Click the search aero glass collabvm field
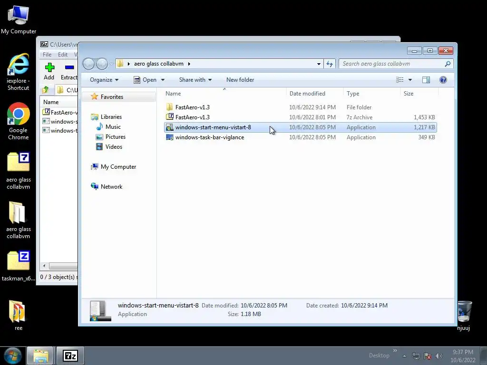 pos(392,64)
